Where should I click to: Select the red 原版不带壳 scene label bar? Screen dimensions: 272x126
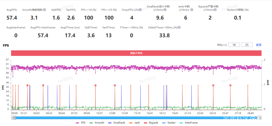tap(136, 53)
